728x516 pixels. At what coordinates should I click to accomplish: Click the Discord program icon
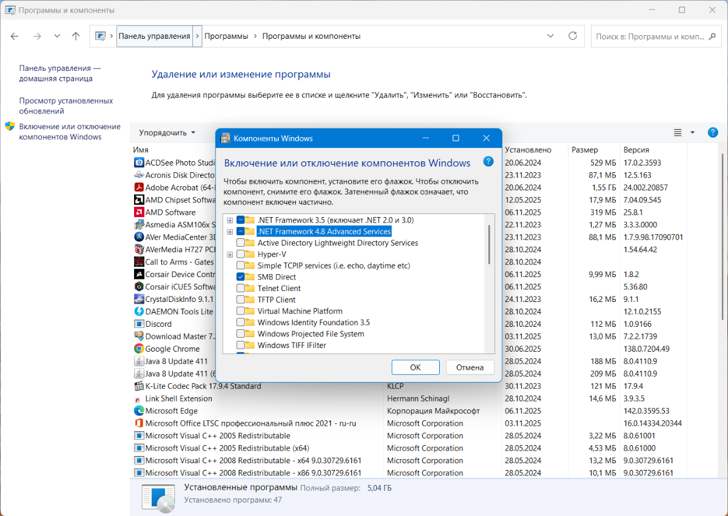(x=139, y=324)
